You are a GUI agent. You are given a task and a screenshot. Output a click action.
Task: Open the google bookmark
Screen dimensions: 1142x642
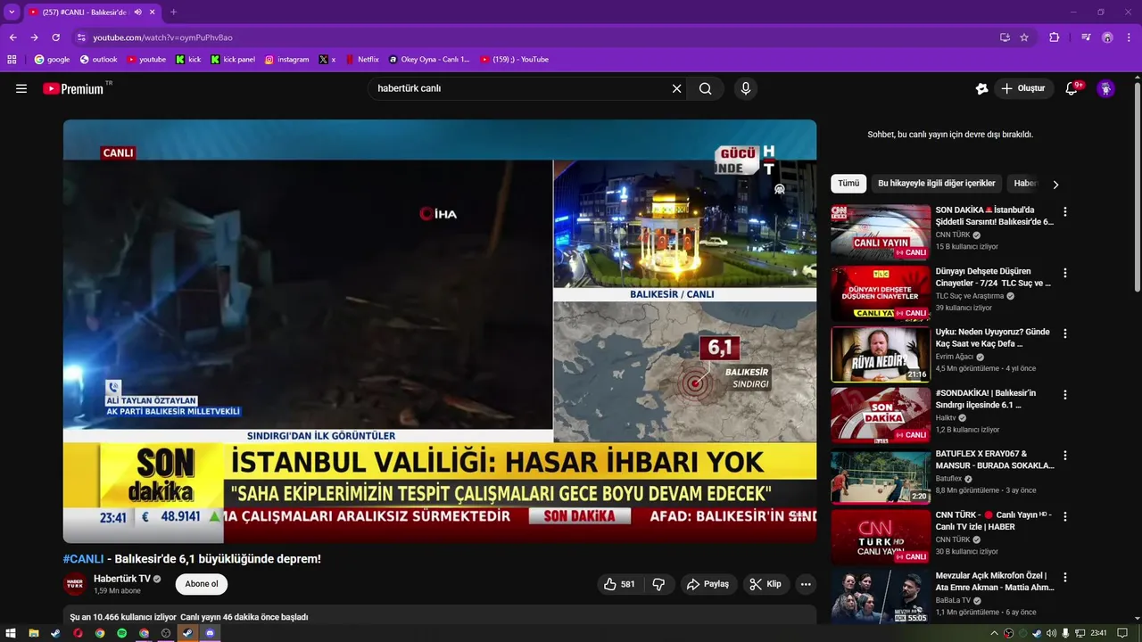click(52, 60)
